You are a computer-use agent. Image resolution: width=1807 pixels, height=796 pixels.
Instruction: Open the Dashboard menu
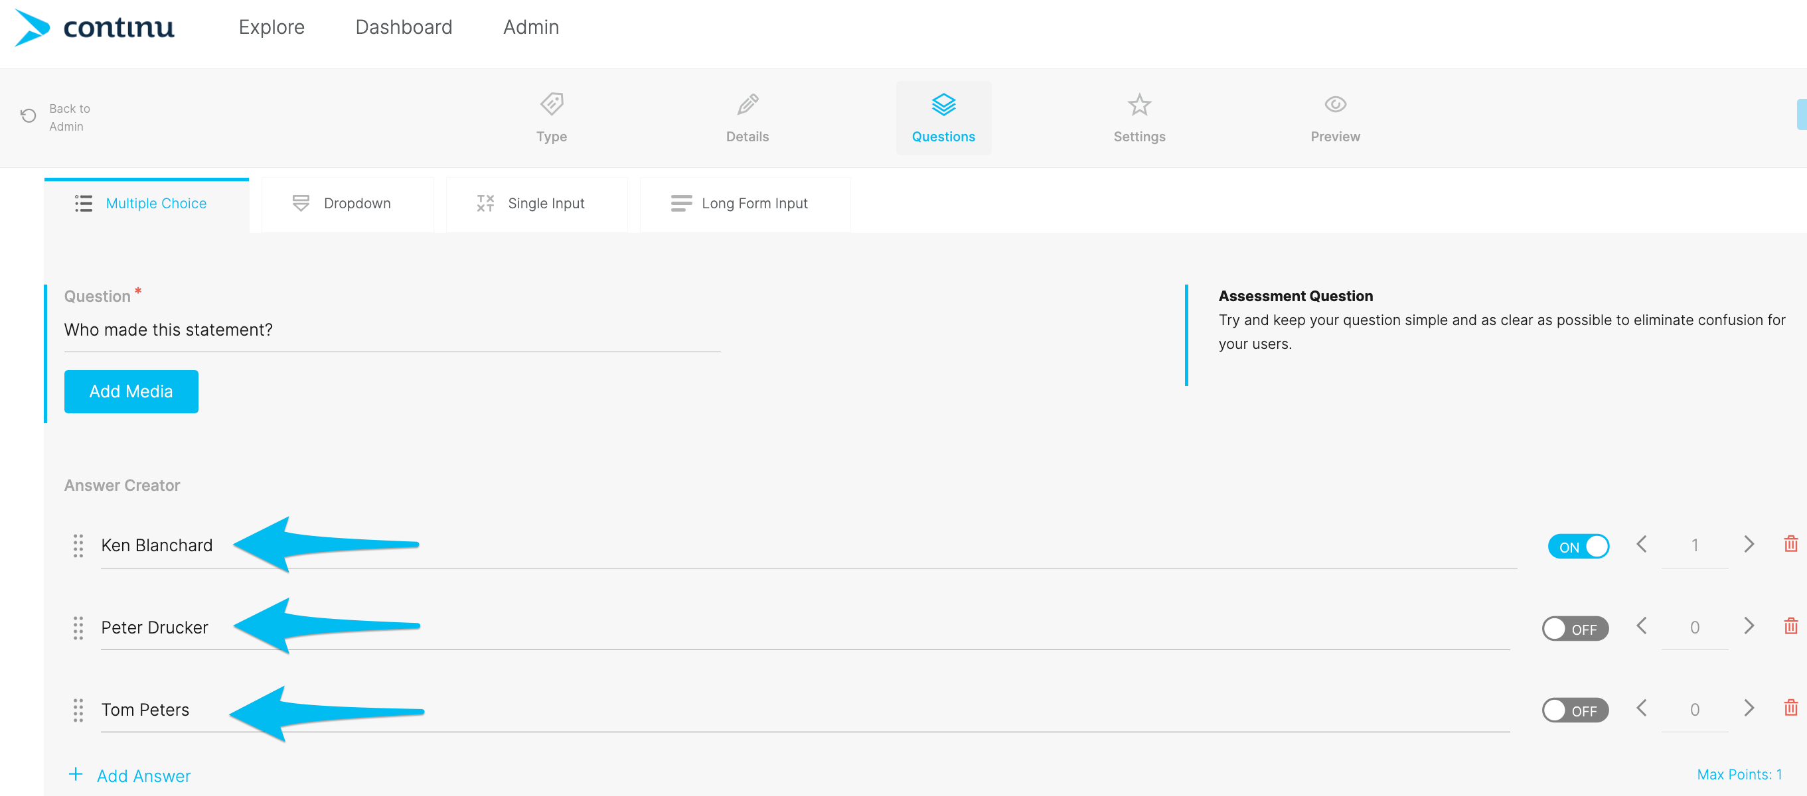404,27
